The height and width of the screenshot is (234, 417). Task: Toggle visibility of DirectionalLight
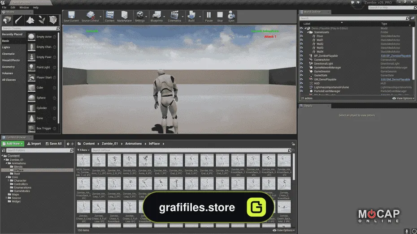click(x=301, y=64)
